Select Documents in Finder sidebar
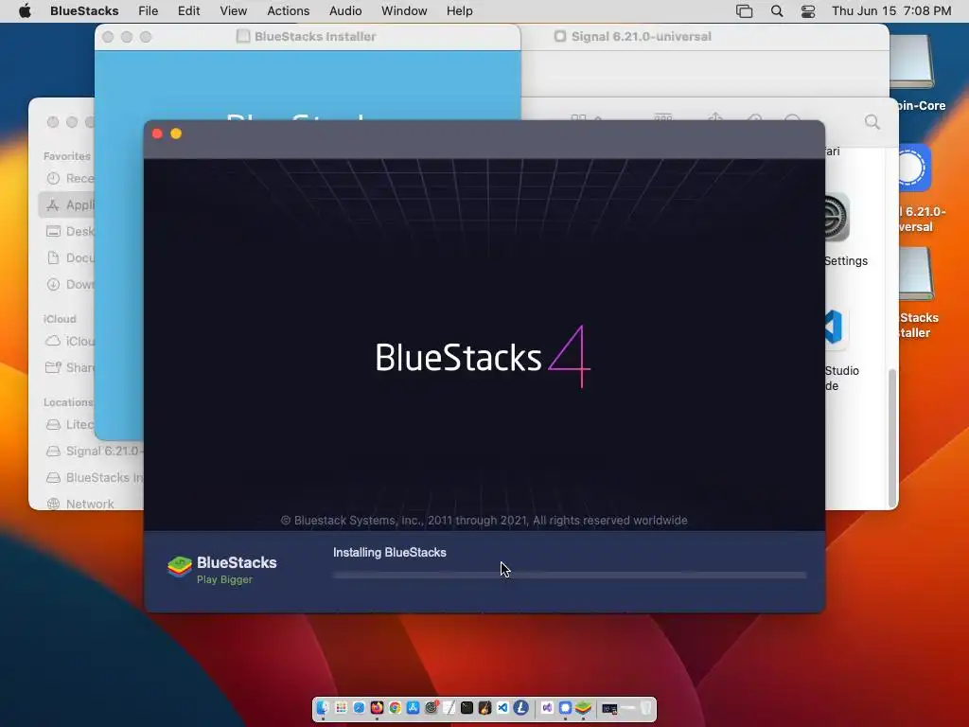This screenshot has height=727, width=969. pos(71,257)
